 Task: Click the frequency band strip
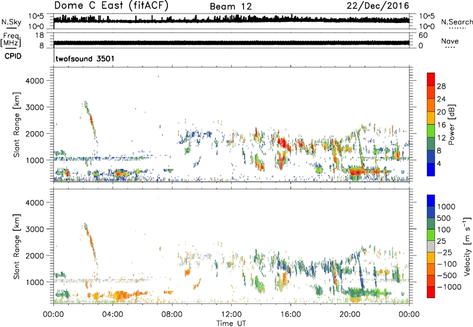[x=231, y=42]
